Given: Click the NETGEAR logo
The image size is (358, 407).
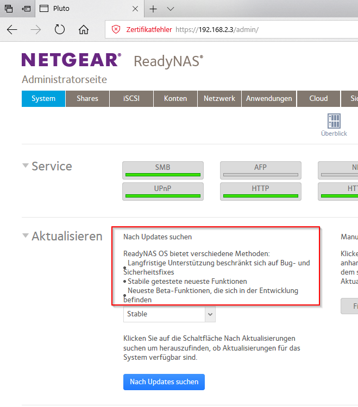Looking at the screenshot, I should (72, 60).
